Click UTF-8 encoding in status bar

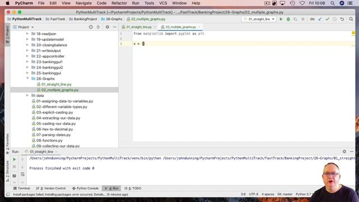coord(254,194)
